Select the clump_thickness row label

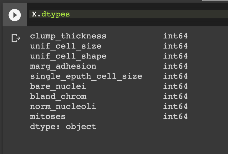(68, 36)
